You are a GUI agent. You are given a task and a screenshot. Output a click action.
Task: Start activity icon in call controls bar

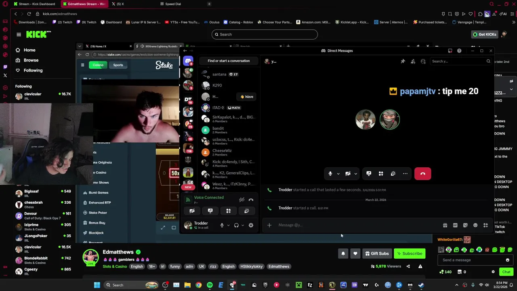coord(381,174)
